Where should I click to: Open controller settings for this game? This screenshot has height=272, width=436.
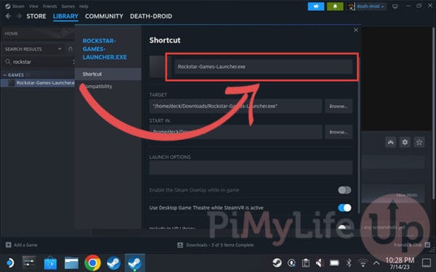point(391,142)
